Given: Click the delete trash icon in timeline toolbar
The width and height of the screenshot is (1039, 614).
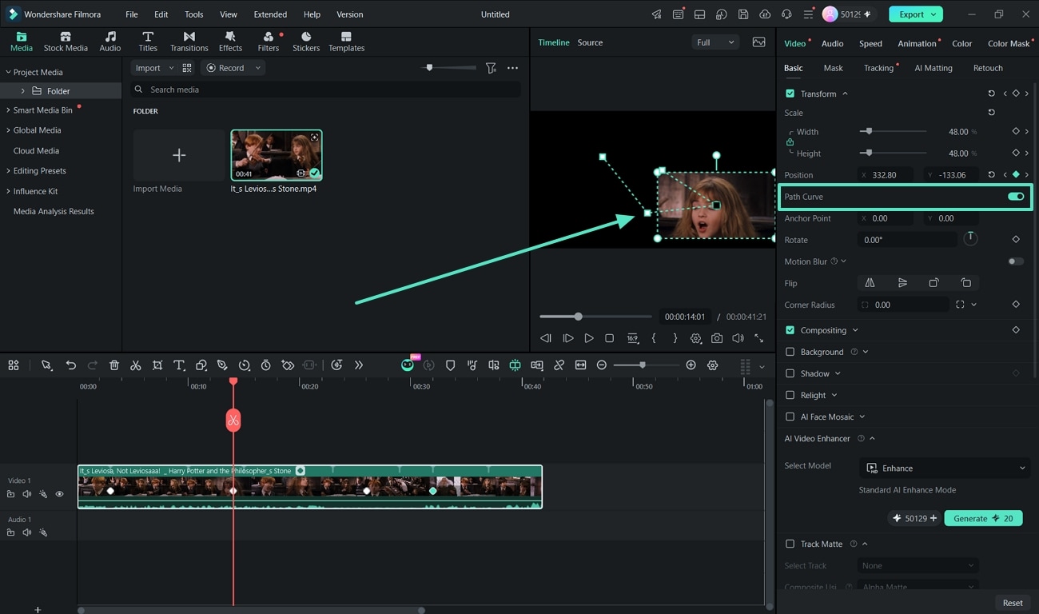Looking at the screenshot, I should pyautogui.click(x=114, y=365).
